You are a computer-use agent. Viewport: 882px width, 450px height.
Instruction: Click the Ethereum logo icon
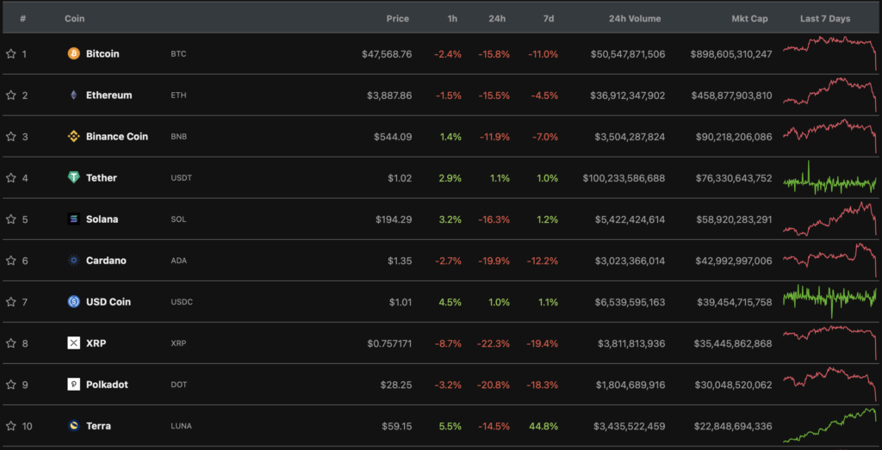(x=74, y=96)
